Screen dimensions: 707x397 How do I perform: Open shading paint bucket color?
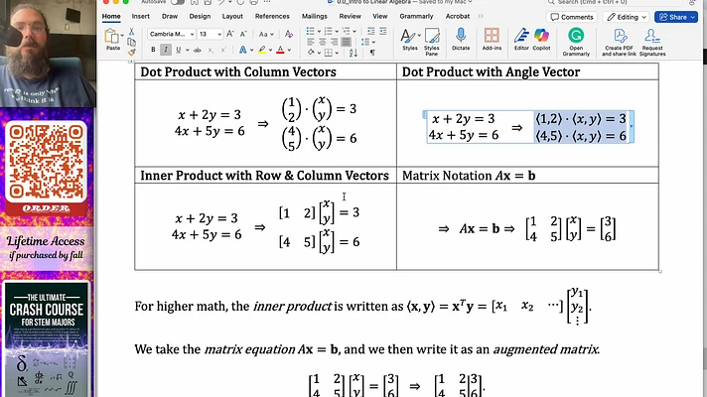[x=311, y=53]
